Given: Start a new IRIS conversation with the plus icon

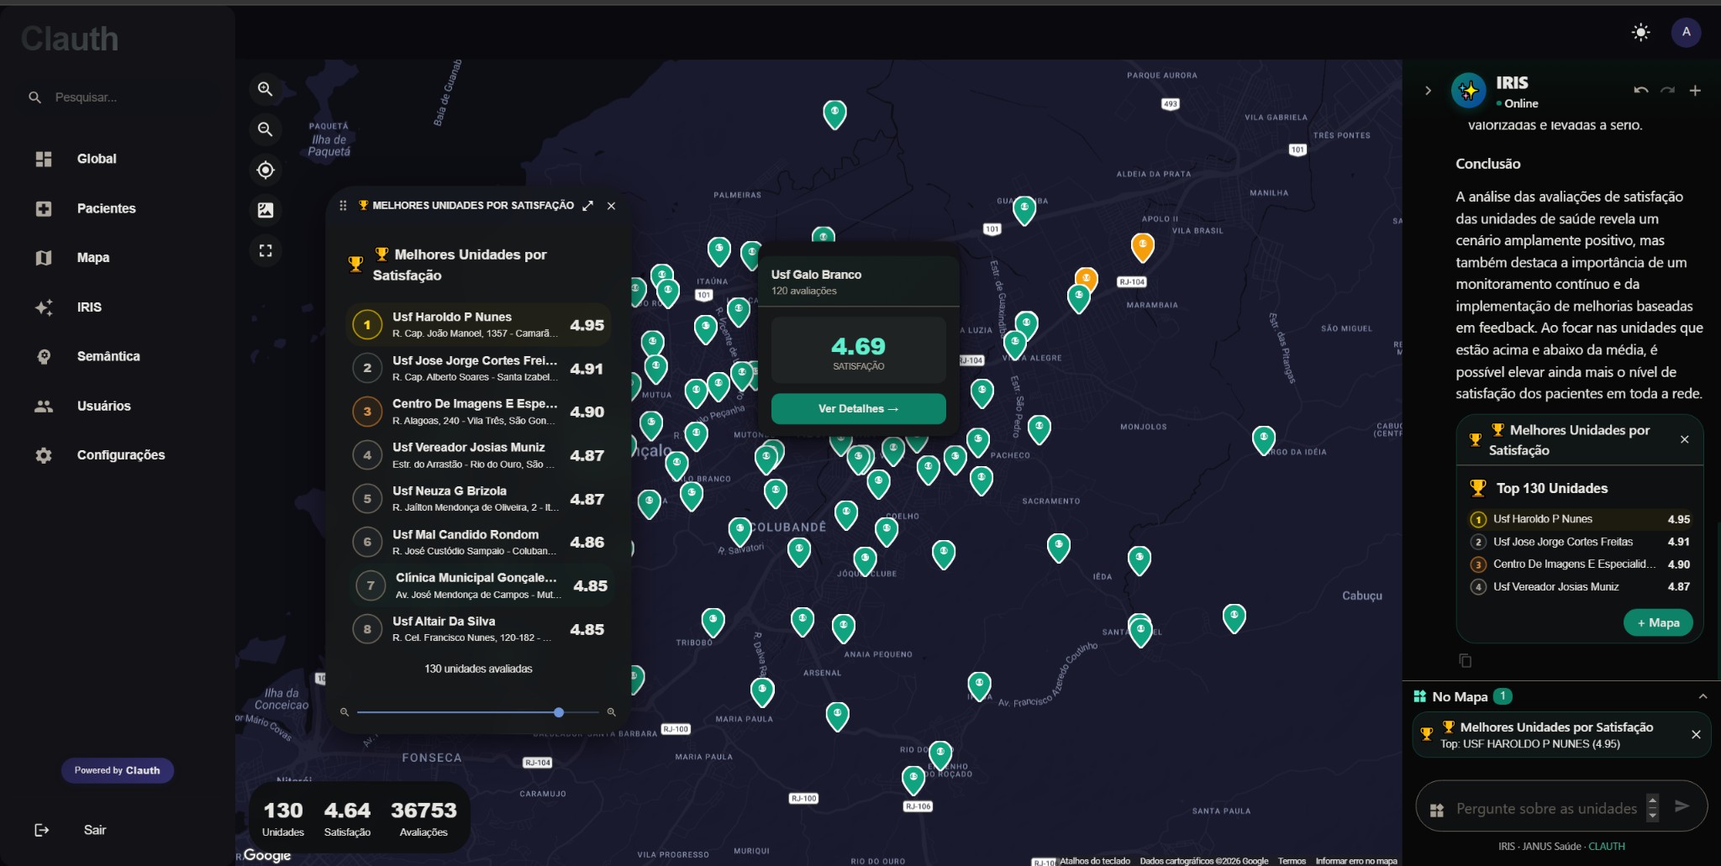Looking at the screenshot, I should click(1696, 90).
